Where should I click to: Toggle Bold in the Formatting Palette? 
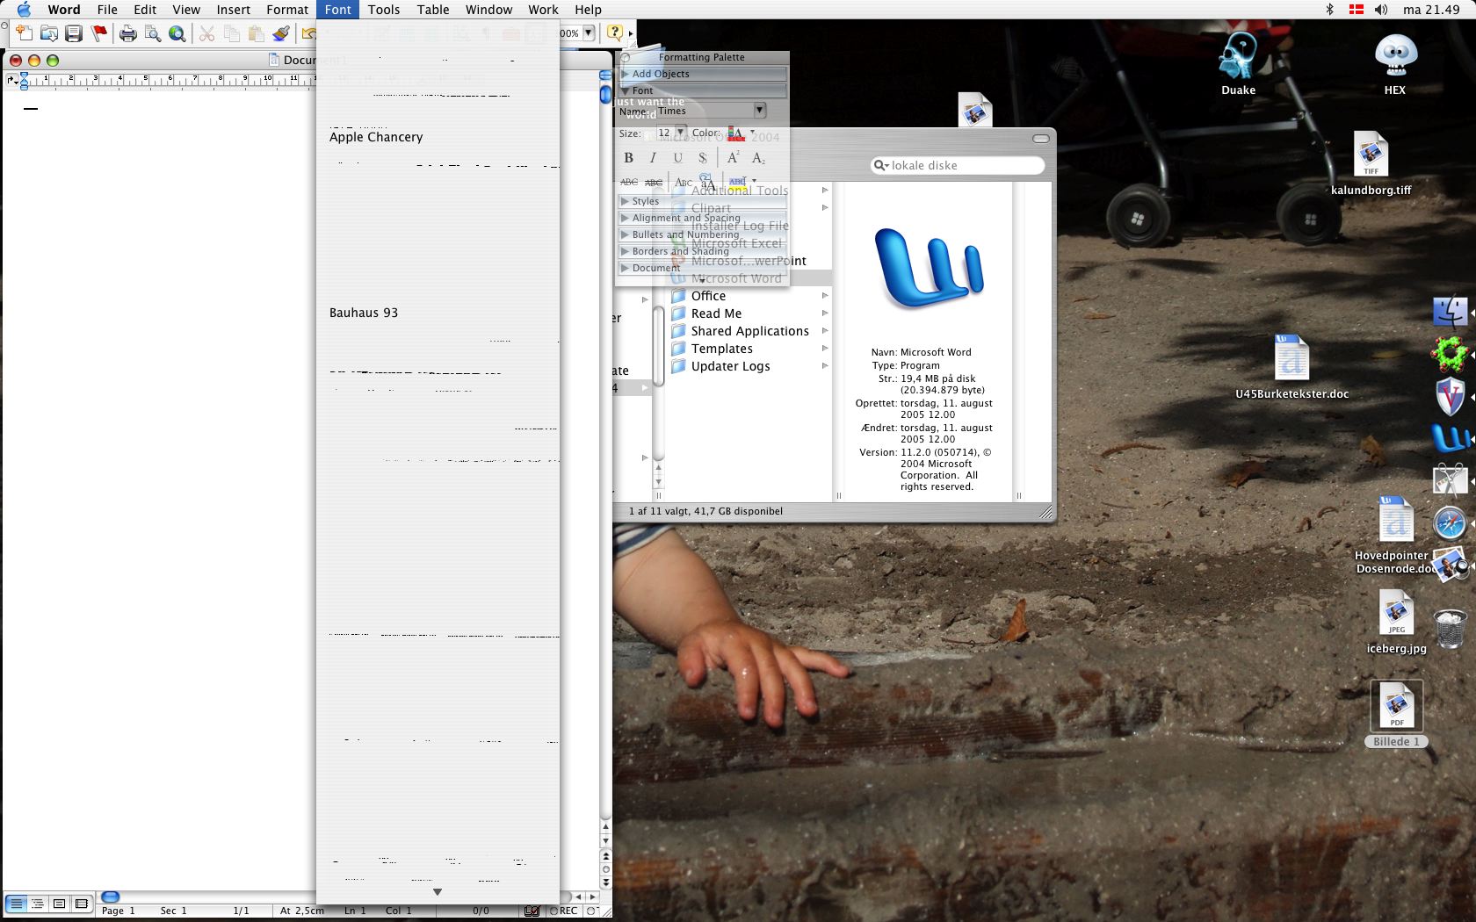click(628, 158)
